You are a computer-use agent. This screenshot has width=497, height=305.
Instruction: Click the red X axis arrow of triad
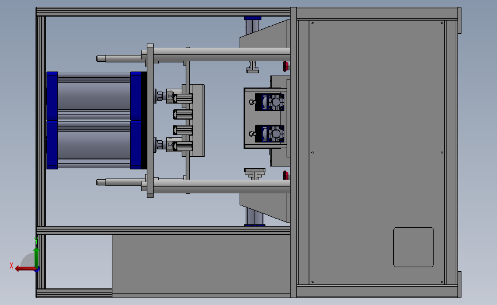tap(25, 269)
